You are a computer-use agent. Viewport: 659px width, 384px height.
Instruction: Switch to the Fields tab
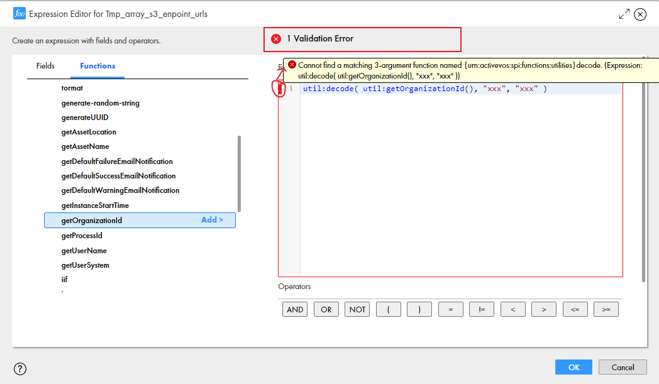[x=45, y=66]
